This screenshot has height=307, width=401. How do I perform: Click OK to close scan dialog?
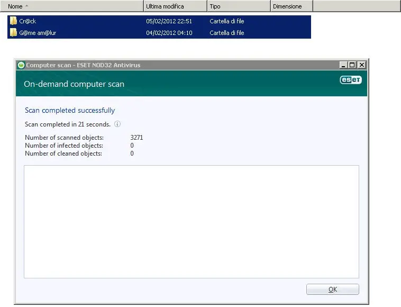click(333, 290)
